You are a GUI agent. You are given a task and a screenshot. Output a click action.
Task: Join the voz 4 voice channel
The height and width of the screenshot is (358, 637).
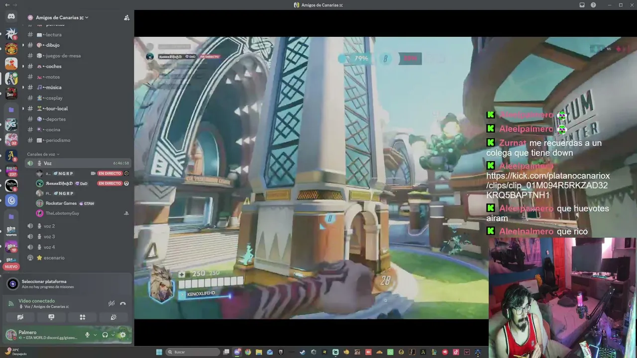click(79, 247)
